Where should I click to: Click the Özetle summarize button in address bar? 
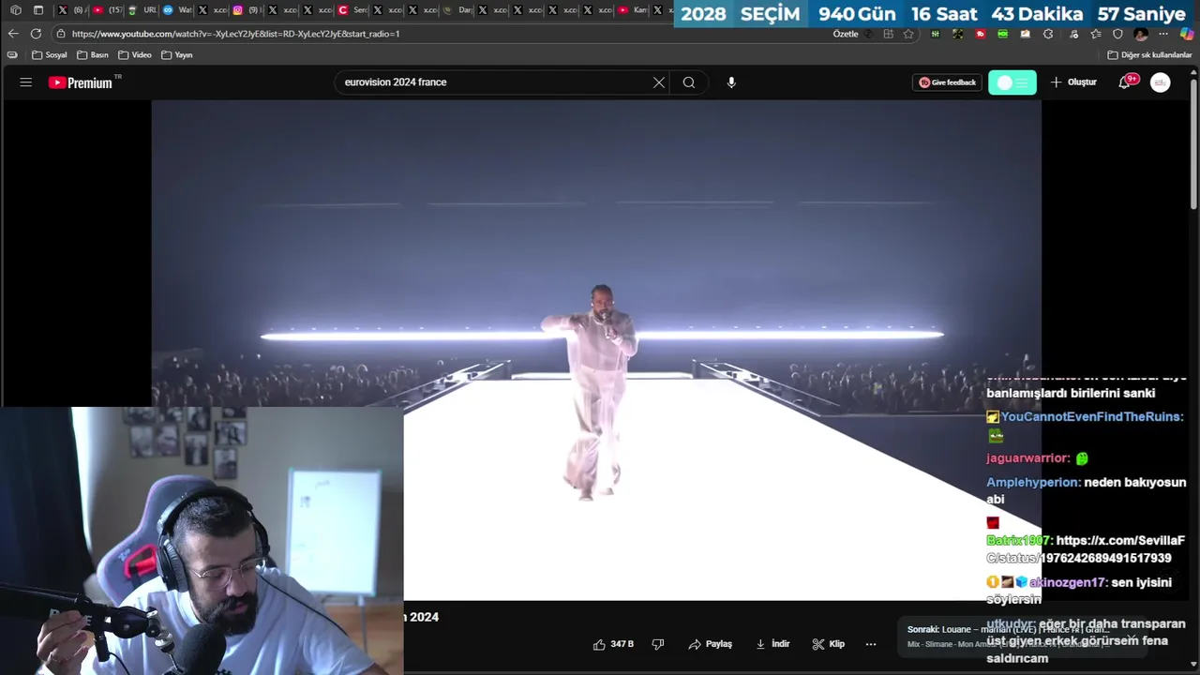point(846,34)
